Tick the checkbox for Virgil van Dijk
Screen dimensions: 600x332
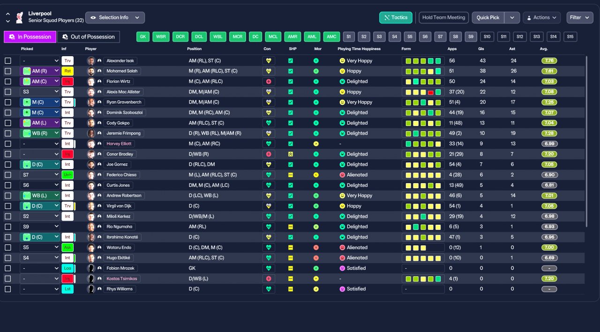point(8,206)
